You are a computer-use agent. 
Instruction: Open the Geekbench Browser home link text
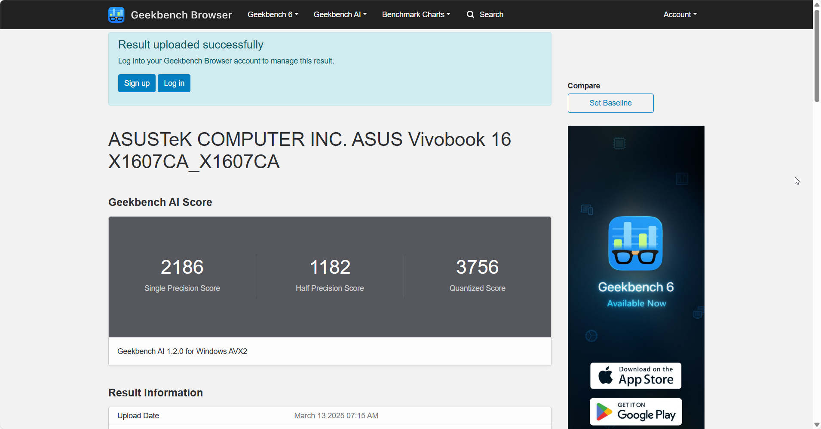pos(181,15)
